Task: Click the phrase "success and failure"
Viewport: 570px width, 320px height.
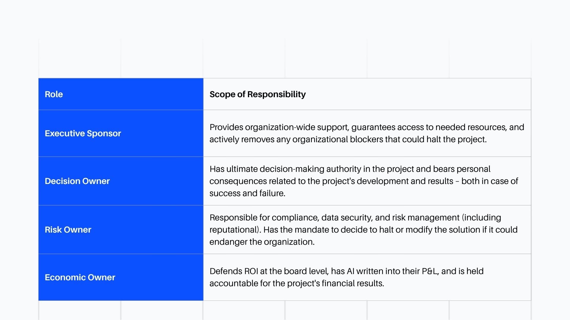Action: (247, 193)
